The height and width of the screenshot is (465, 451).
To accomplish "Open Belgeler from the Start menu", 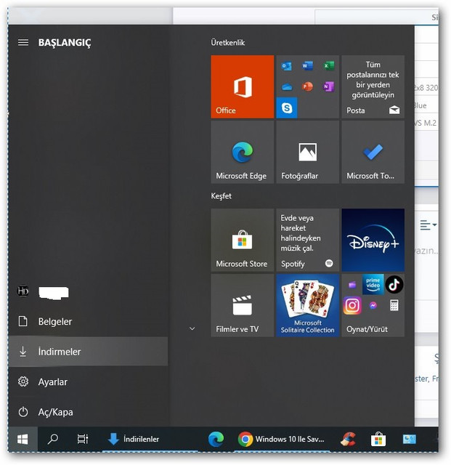I will coord(88,321).
